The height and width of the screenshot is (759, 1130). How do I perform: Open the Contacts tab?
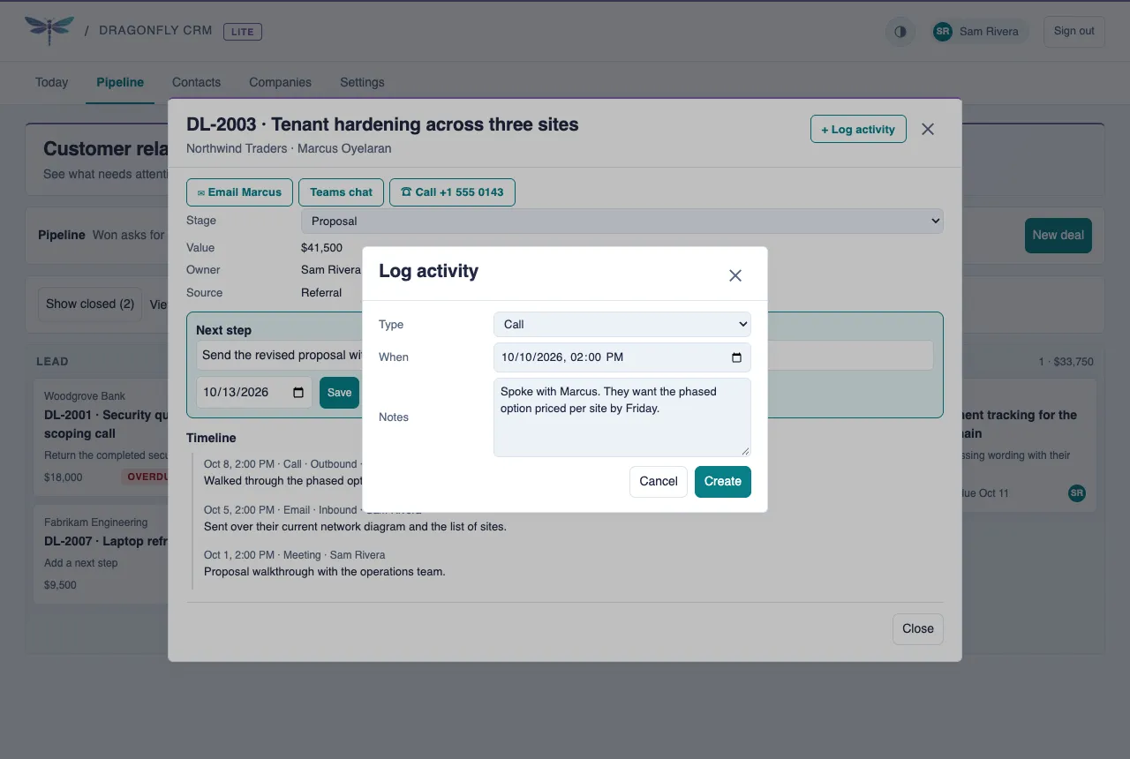(196, 82)
